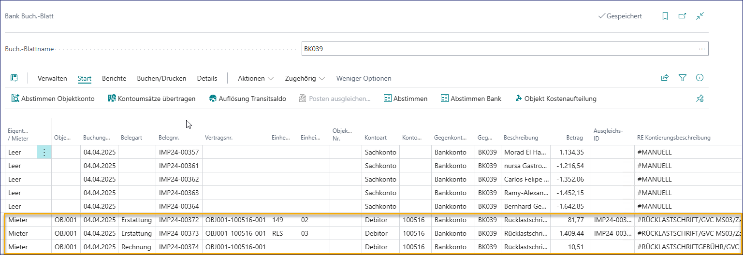Click the share icon in toolbar
The width and height of the screenshot is (743, 255).
coord(665,78)
